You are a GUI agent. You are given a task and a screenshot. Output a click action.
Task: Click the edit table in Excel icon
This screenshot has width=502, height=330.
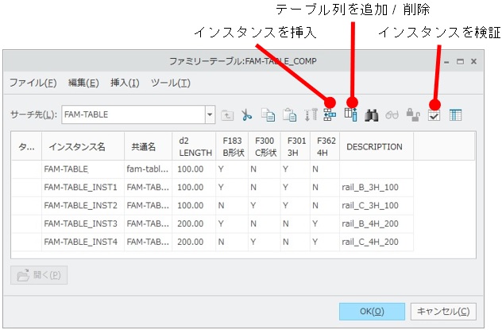pyautogui.click(x=455, y=115)
